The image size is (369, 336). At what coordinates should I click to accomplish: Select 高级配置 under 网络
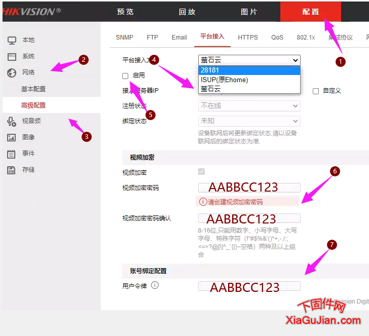(x=33, y=105)
